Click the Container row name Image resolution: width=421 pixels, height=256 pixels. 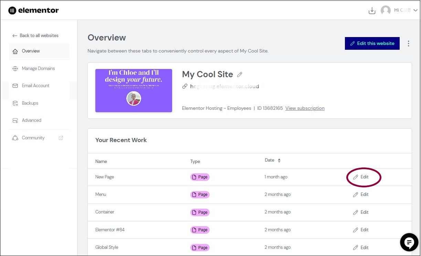[x=105, y=212]
